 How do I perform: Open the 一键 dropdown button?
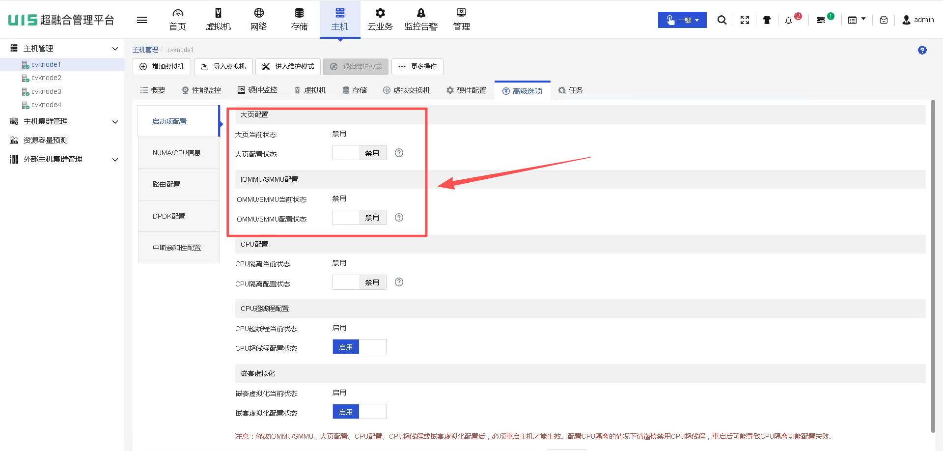682,20
